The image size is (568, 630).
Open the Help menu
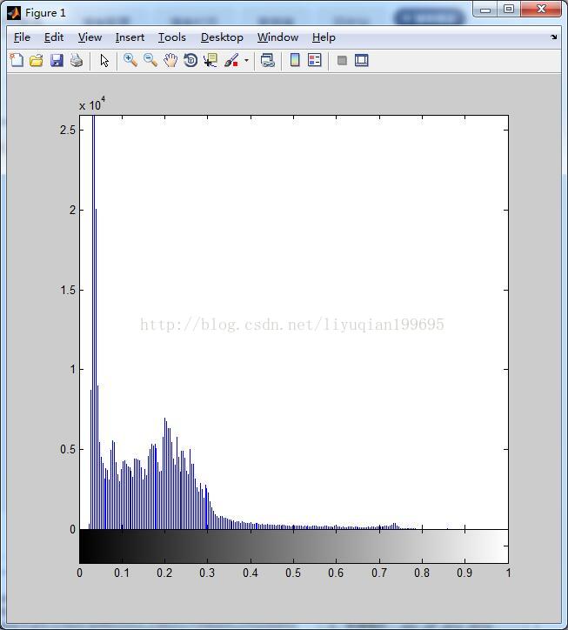click(324, 37)
